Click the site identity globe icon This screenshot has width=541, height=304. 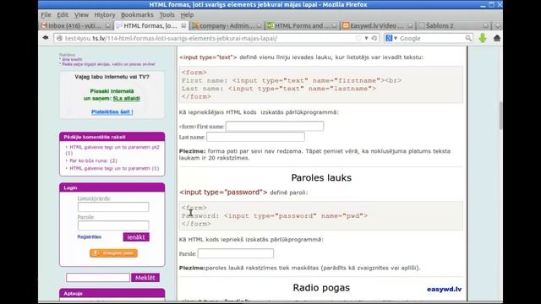59,38
